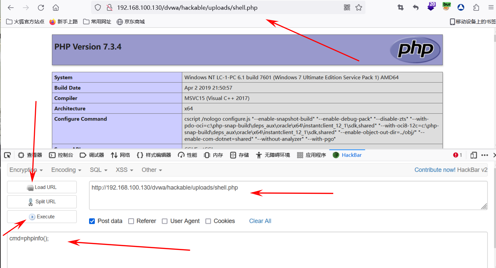Click the PHP logo image
This screenshot has width=496, height=268.
point(415,50)
